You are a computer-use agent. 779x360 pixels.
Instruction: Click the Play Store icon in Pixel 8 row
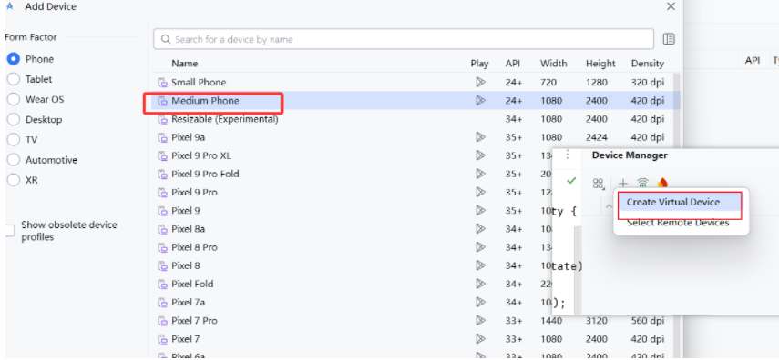pyautogui.click(x=480, y=265)
